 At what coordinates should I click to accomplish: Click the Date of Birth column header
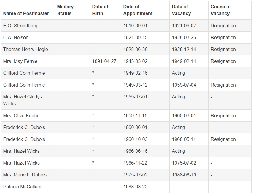100,10
